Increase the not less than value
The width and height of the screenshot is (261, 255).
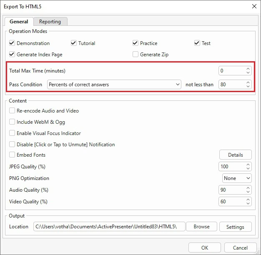(248, 82)
